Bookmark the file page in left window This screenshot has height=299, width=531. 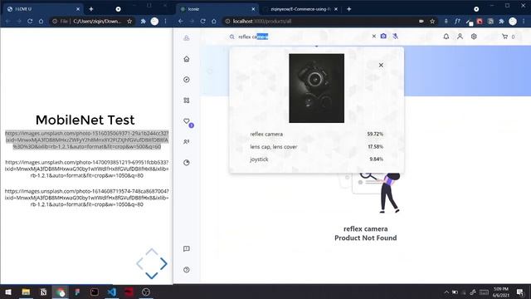129,21
